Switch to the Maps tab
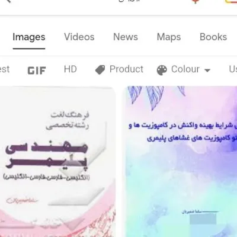This screenshot has height=237, width=237. 169,37
